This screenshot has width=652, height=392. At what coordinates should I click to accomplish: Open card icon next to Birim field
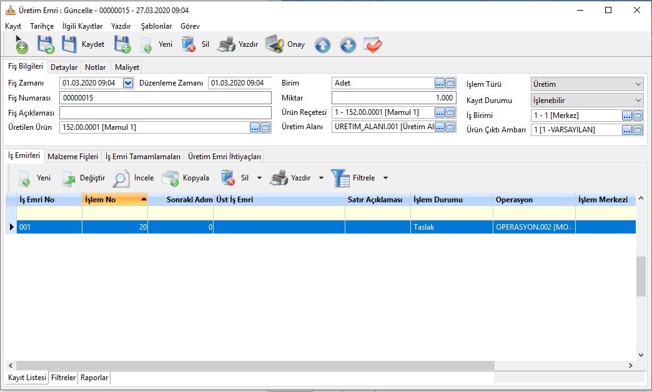450,83
